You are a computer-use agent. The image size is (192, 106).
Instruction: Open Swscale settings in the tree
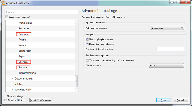[x=23, y=67]
